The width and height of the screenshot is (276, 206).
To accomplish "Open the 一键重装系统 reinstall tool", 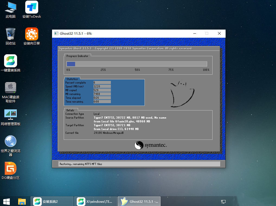I will (10, 61).
